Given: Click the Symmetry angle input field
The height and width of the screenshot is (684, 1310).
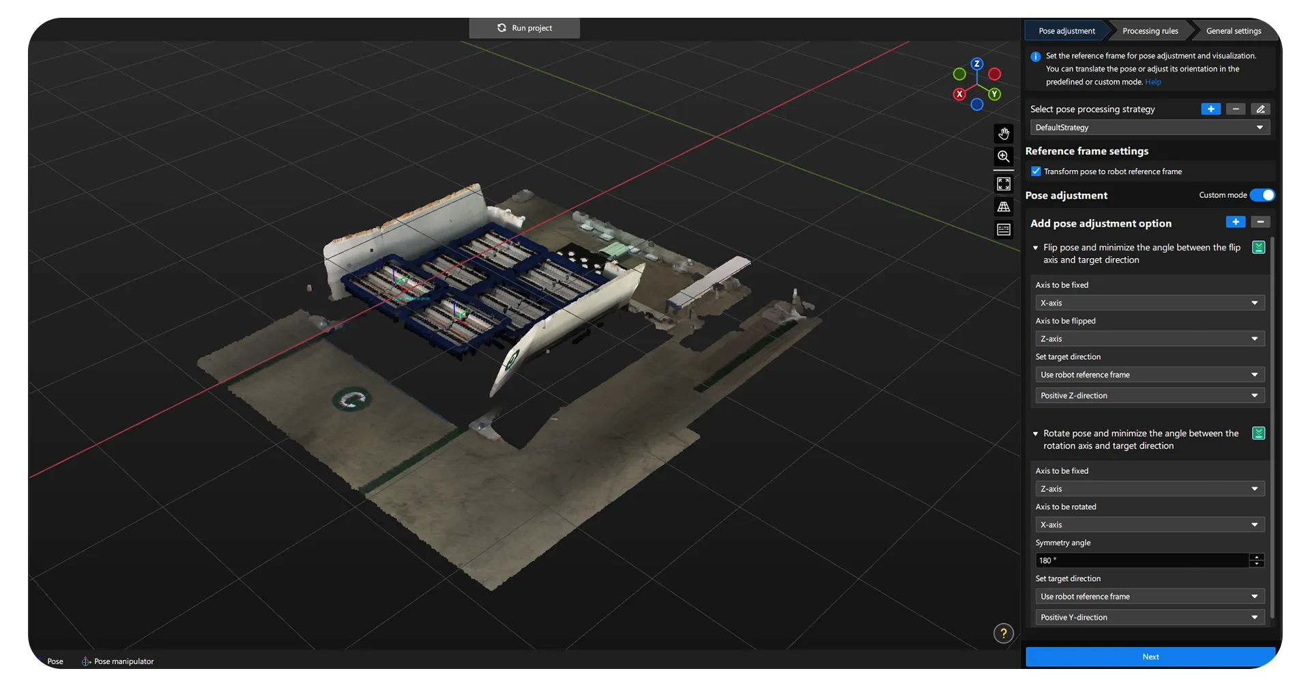Looking at the screenshot, I should [x=1142, y=560].
